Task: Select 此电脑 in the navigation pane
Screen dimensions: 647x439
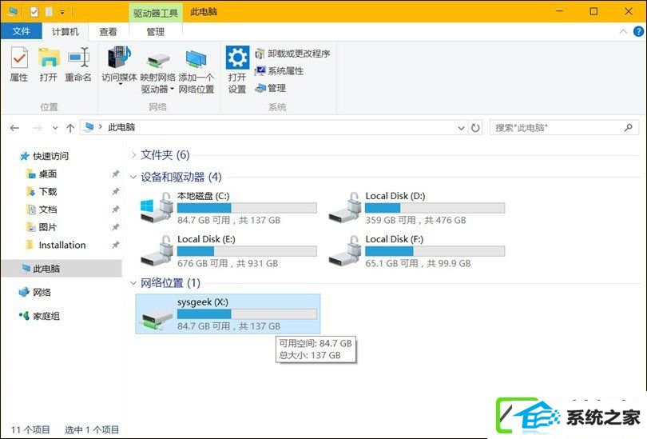Action: click(62, 269)
